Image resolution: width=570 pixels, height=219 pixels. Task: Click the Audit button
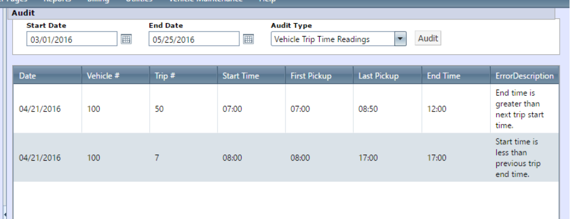(x=428, y=38)
